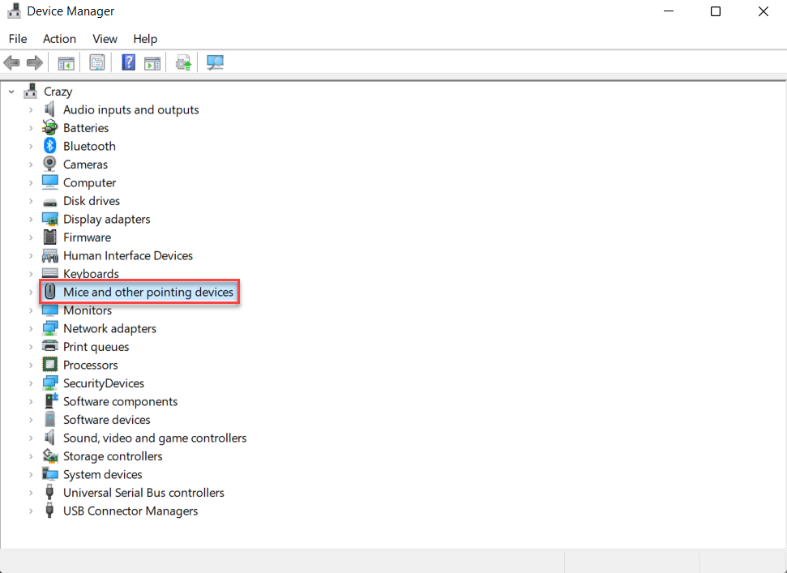Image resolution: width=787 pixels, height=573 pixels.
Task: Open Properties from the toolbar icon
Action: 97,63
